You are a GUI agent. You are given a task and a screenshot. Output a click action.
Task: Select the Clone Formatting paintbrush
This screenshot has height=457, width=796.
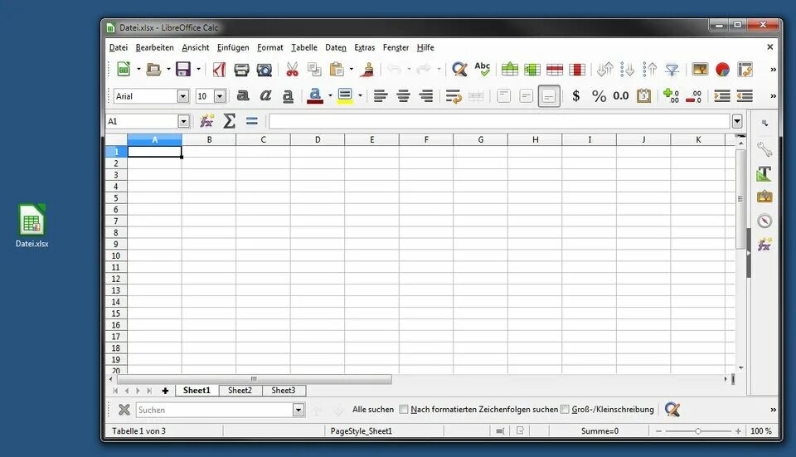367,69
